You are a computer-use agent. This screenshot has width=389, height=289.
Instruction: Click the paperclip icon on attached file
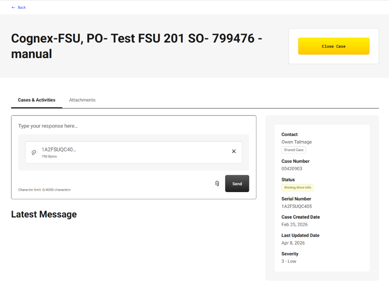(34, 152)
